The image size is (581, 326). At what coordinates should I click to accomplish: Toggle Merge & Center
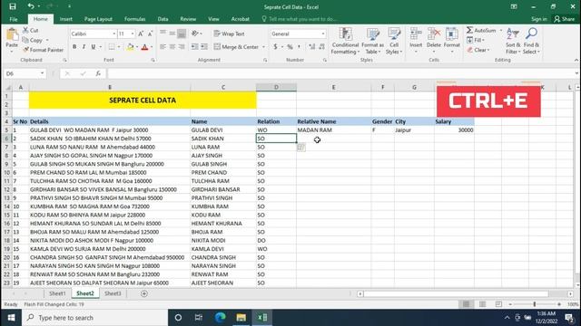[x=236, y=47]
